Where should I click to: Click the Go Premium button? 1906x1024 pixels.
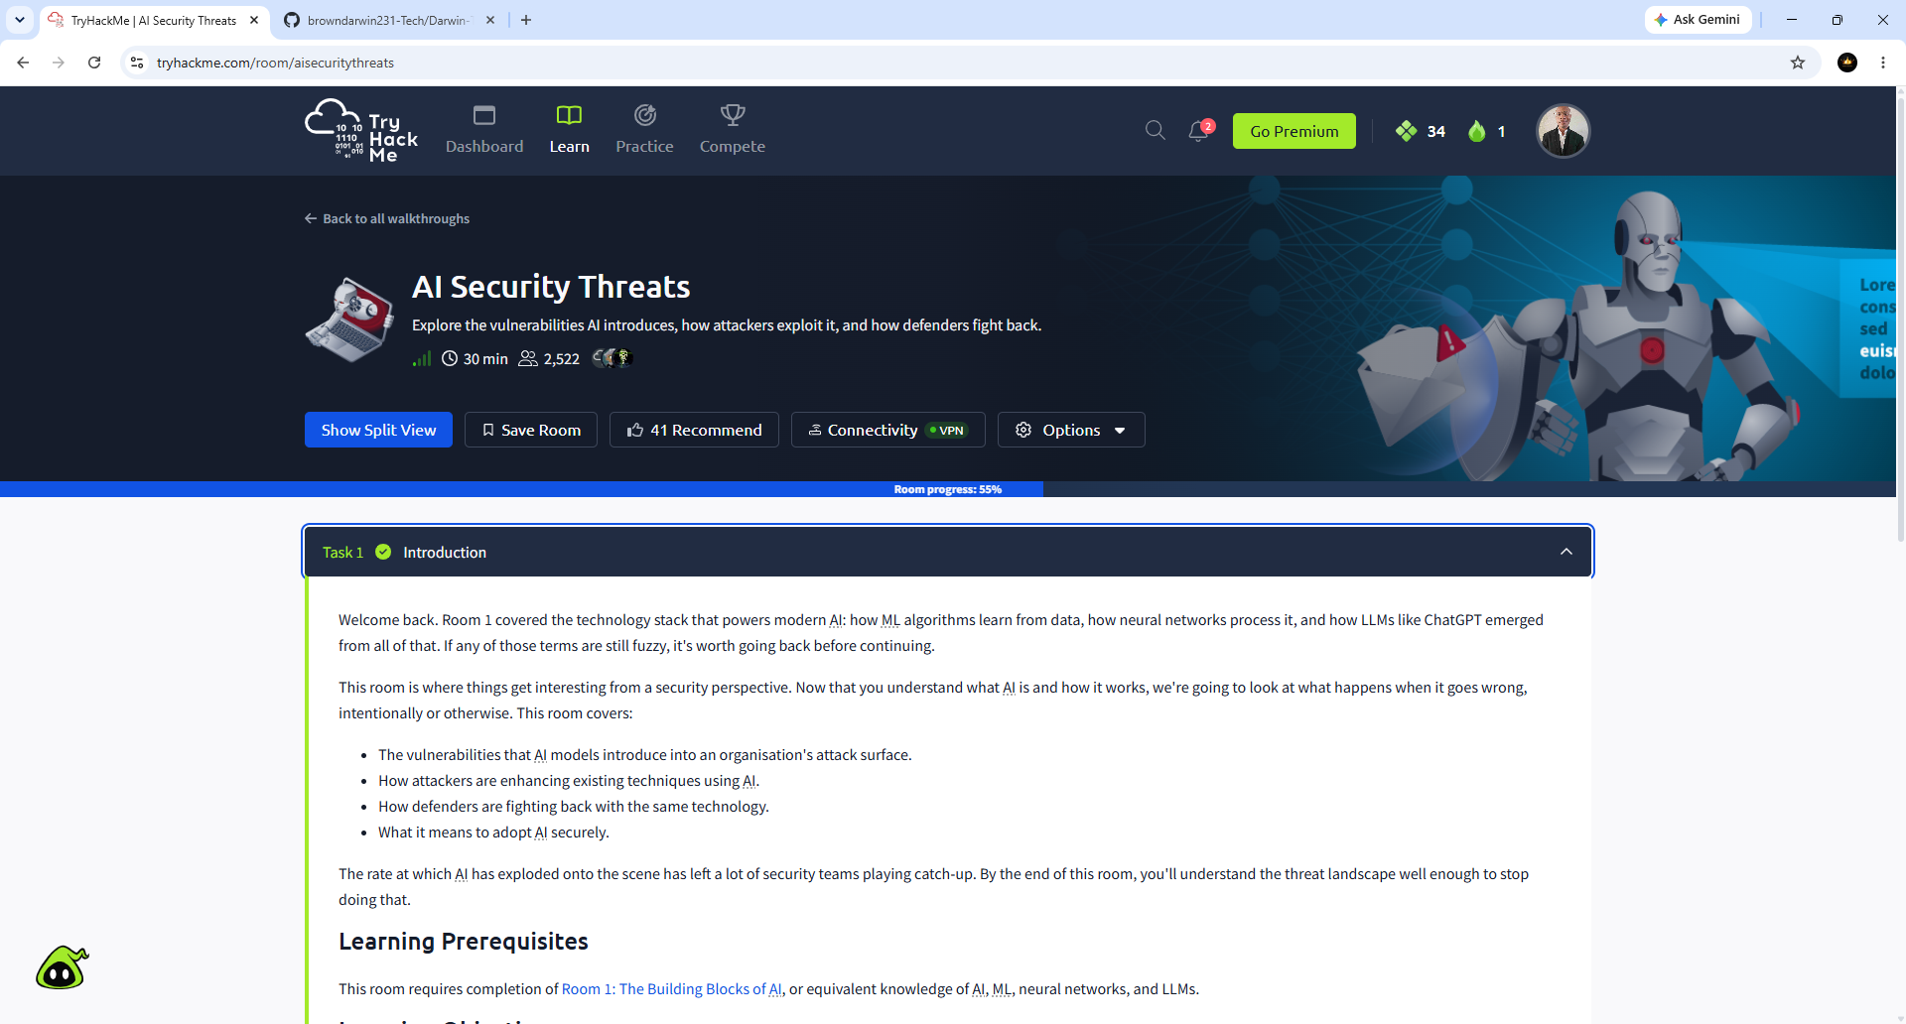click(1294, 131)
